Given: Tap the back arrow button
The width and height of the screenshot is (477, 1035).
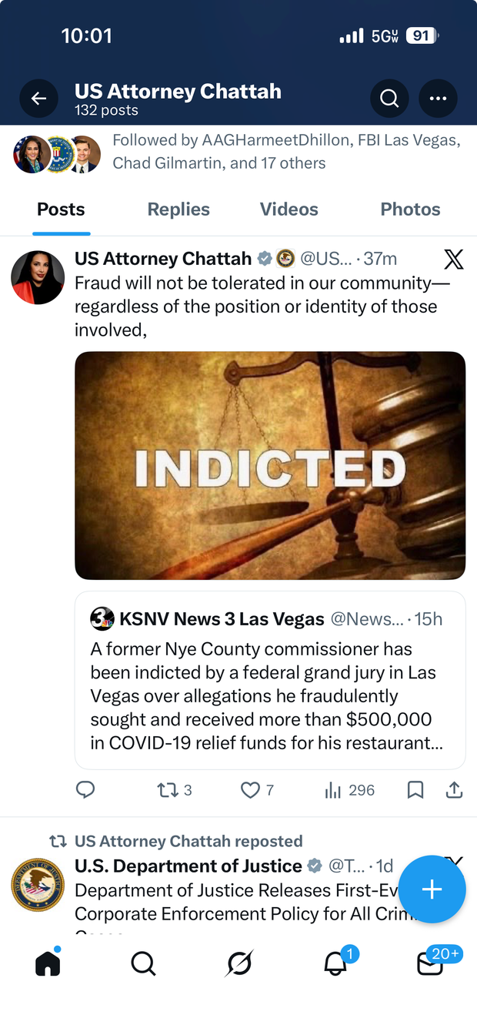Looking at the screenshot, I should [x=38, y=99].
